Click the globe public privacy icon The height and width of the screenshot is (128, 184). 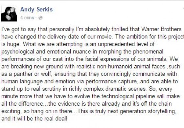click(x=40, y=18)
